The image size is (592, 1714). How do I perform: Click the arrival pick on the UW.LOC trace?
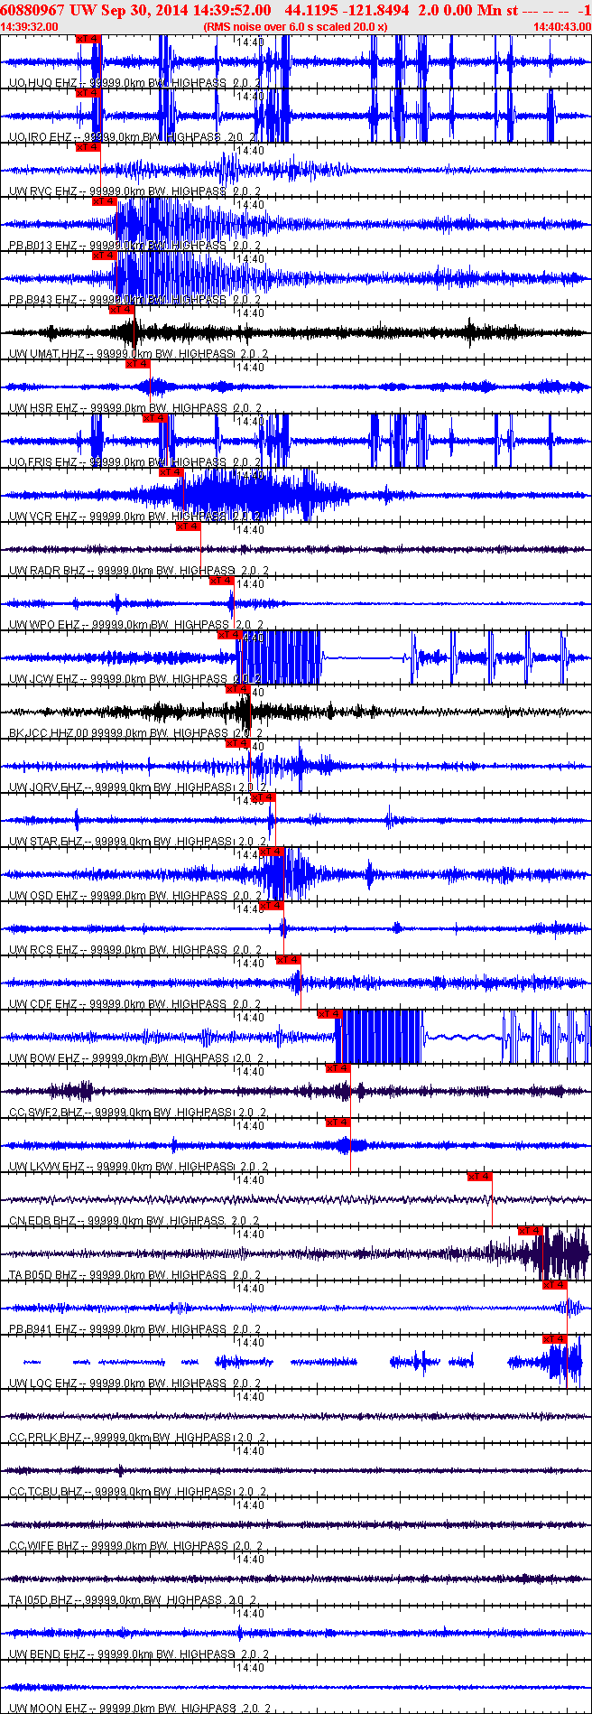coord(555,1339)
